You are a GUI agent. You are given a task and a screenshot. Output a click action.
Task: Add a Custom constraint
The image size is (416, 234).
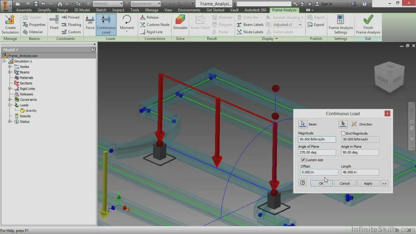pyautogui.click(x=71, y=32)
